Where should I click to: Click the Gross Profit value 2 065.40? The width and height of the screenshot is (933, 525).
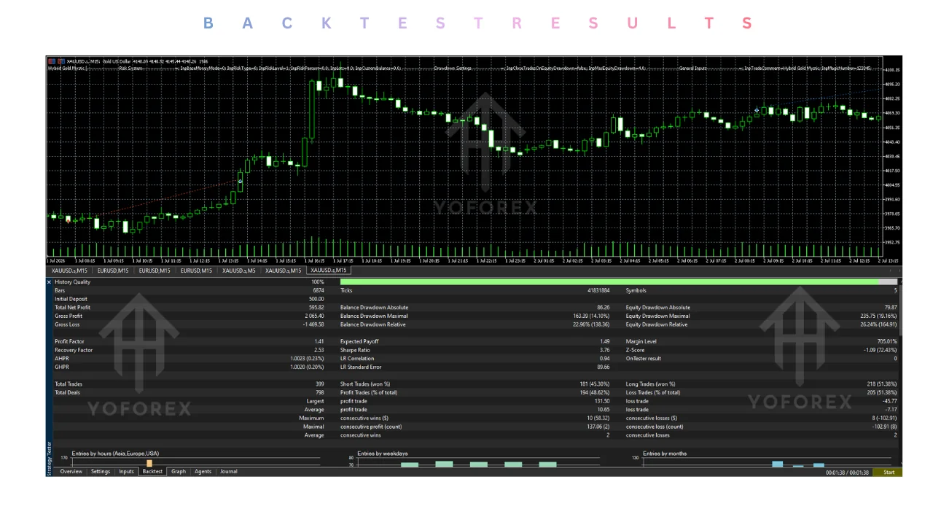(x=313, y=316)
